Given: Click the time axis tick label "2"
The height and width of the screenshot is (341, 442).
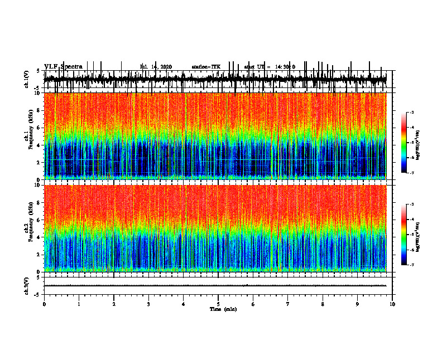Looking at the screenshot, I should pos(114,304).
